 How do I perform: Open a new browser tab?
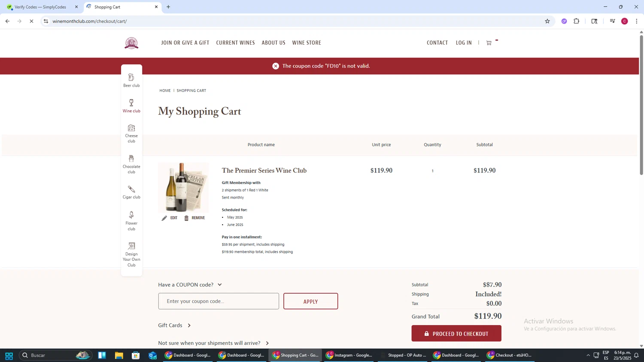168,7
